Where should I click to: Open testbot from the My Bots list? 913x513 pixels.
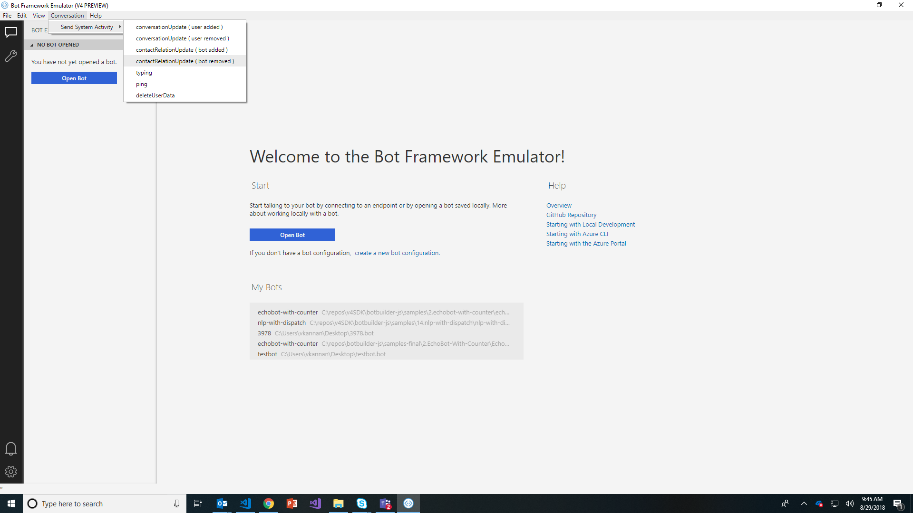[x=268, y=354]
